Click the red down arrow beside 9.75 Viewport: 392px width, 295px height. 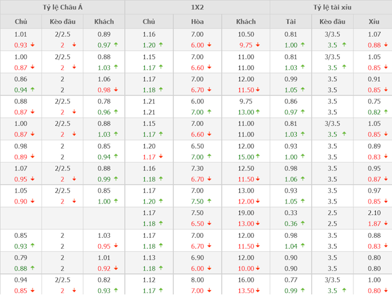pyautogui.click(x=258, y=45)
